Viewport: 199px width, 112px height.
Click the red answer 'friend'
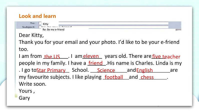95,63
